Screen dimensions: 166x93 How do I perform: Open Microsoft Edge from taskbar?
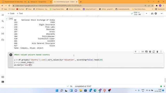coord(95,90)
